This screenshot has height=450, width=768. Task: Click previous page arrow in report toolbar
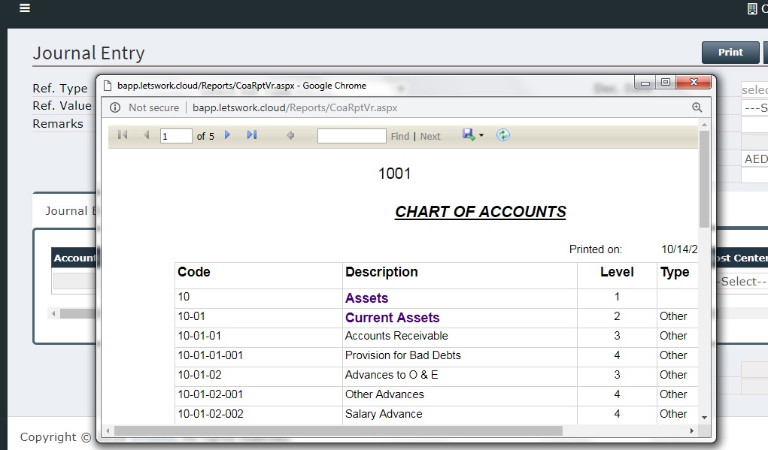pos(146,135)
